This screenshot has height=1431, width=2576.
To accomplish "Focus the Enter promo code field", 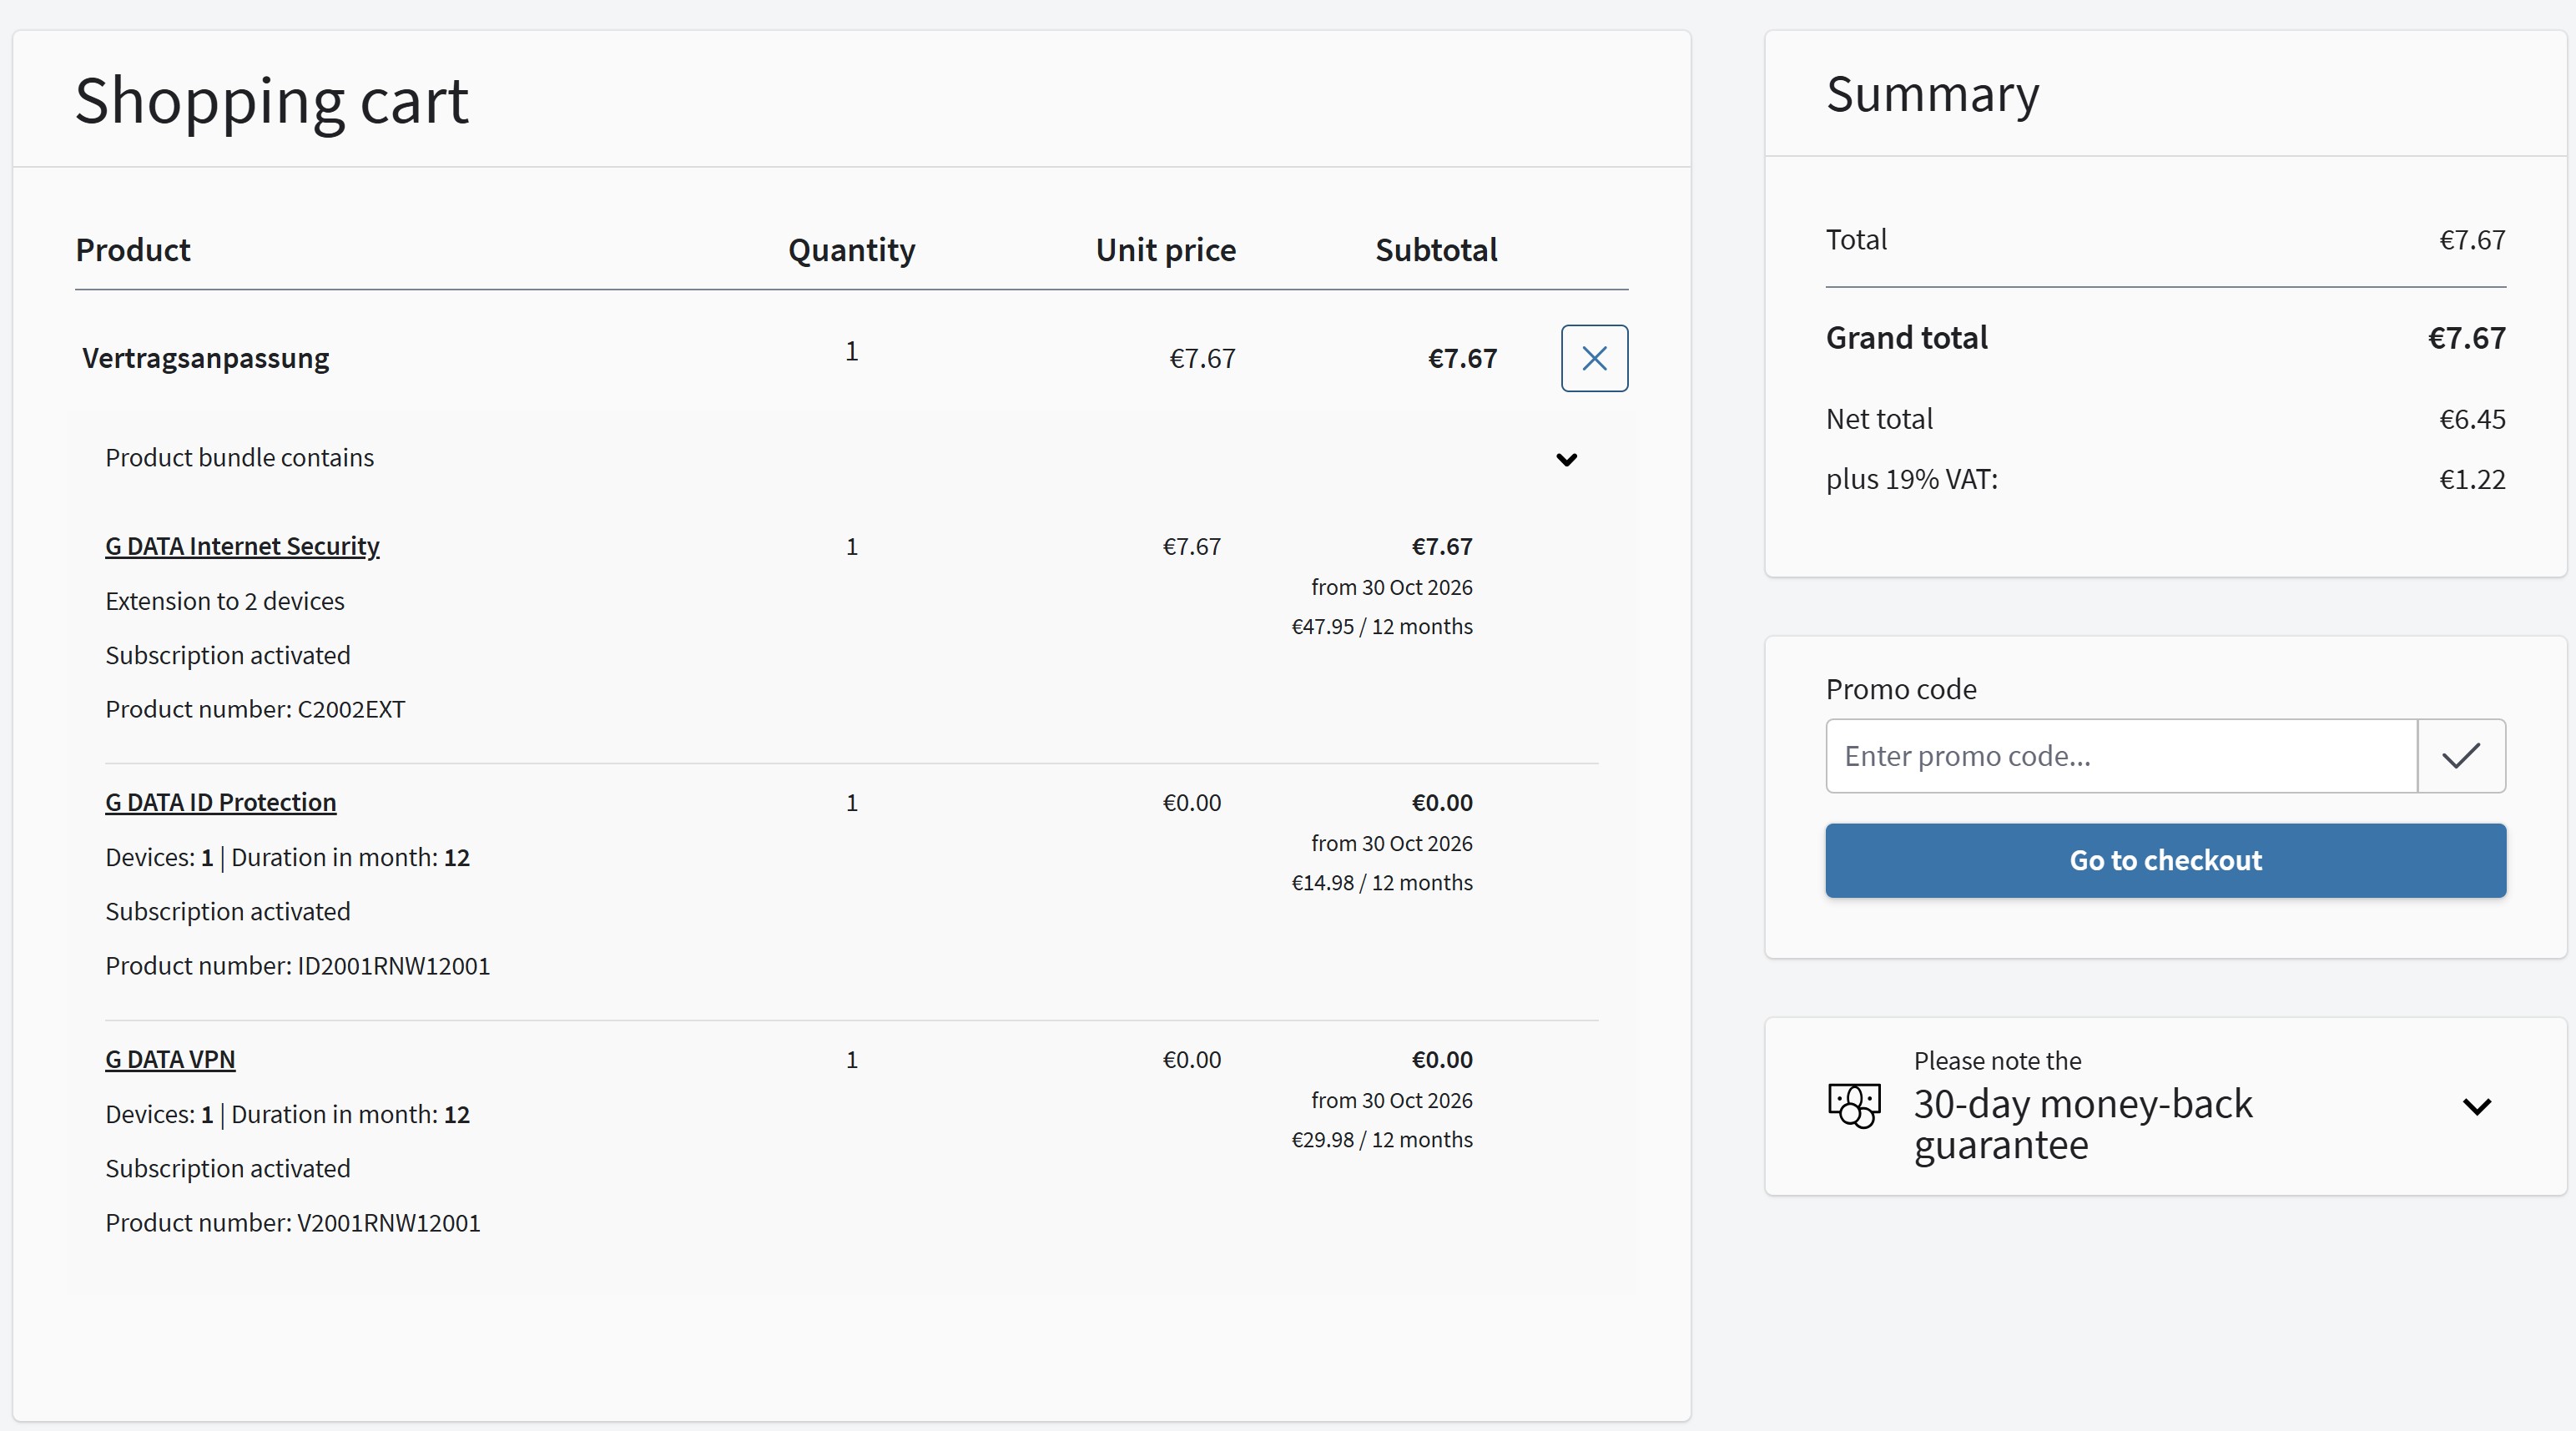I will tap(2120, 756).
